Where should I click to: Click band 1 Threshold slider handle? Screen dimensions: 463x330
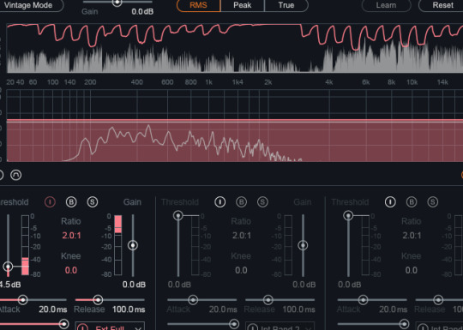[x=9, y=267]
